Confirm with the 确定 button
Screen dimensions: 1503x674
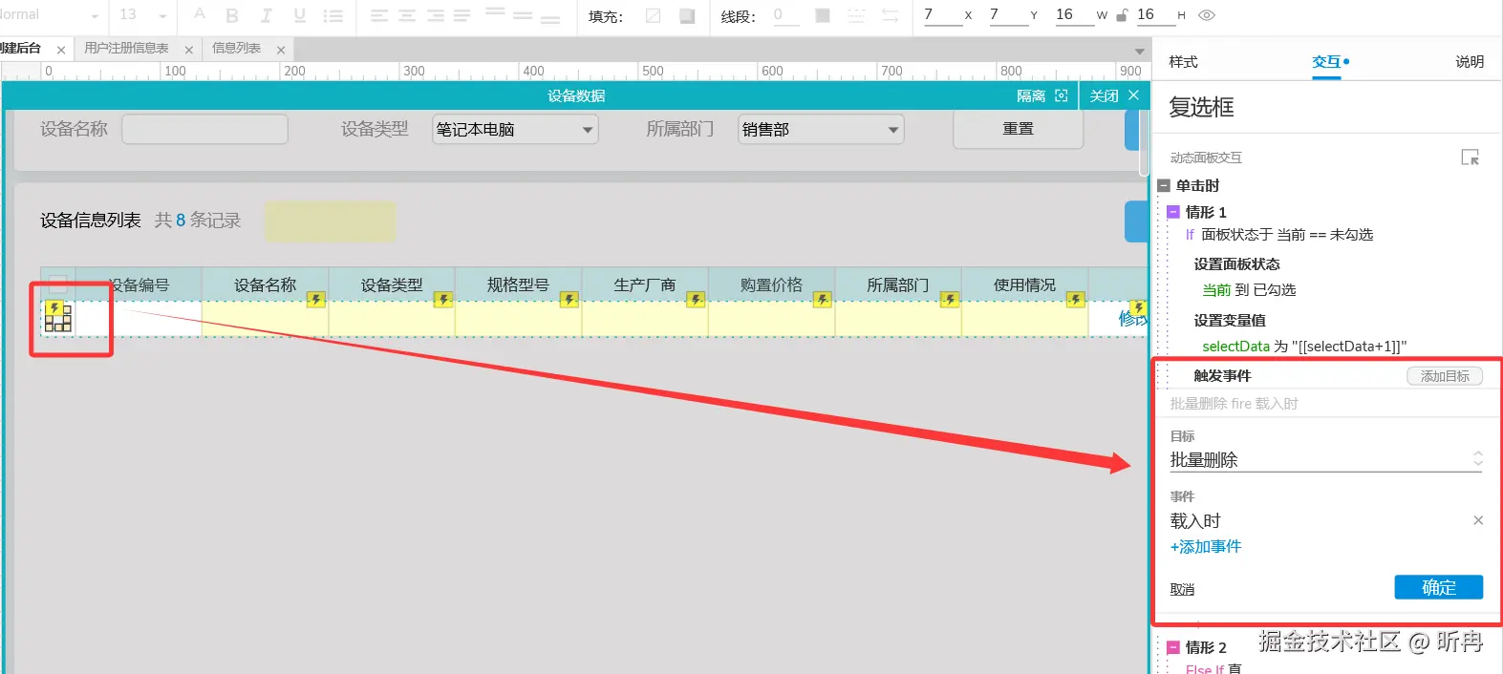(x=1439, y=587)
